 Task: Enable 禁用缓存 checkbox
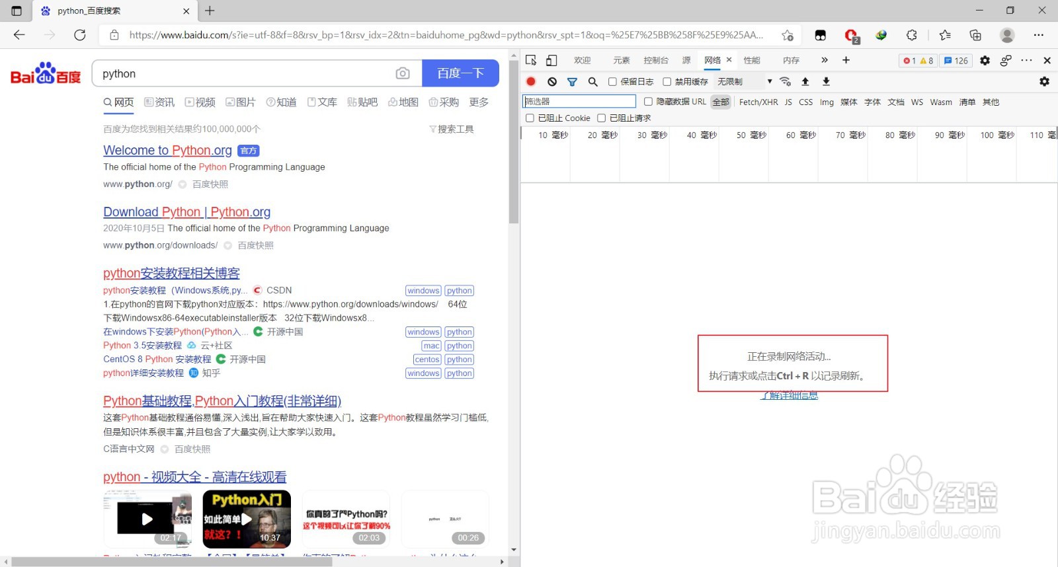coord(667,82)
